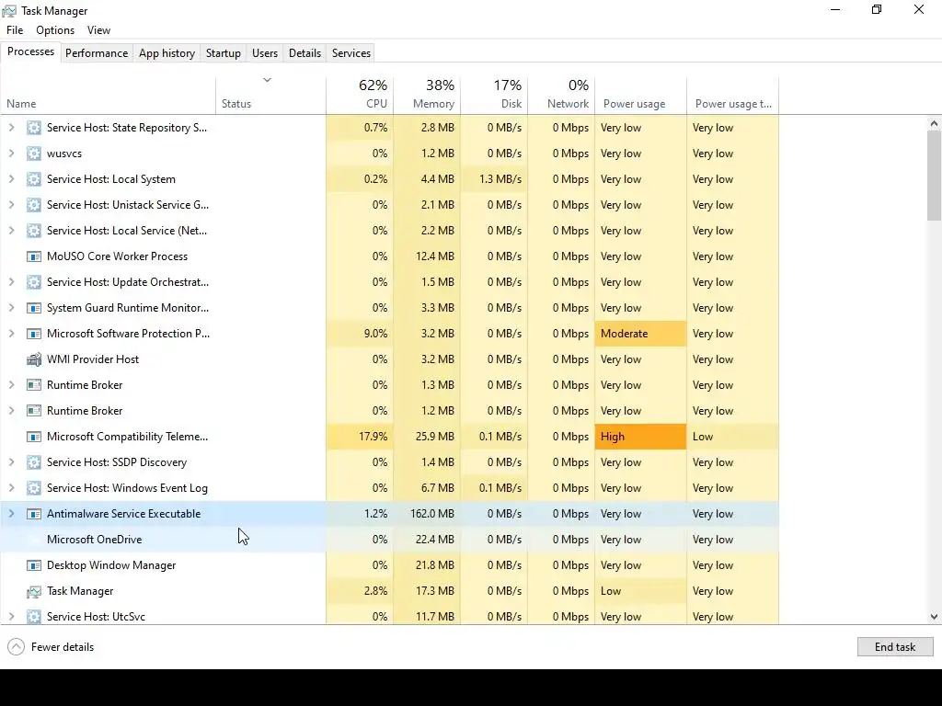The height and width of the screenshot is (706, 942).
Task: Expand Microsoft Software Protection Platform row
Action: point(11,334)
